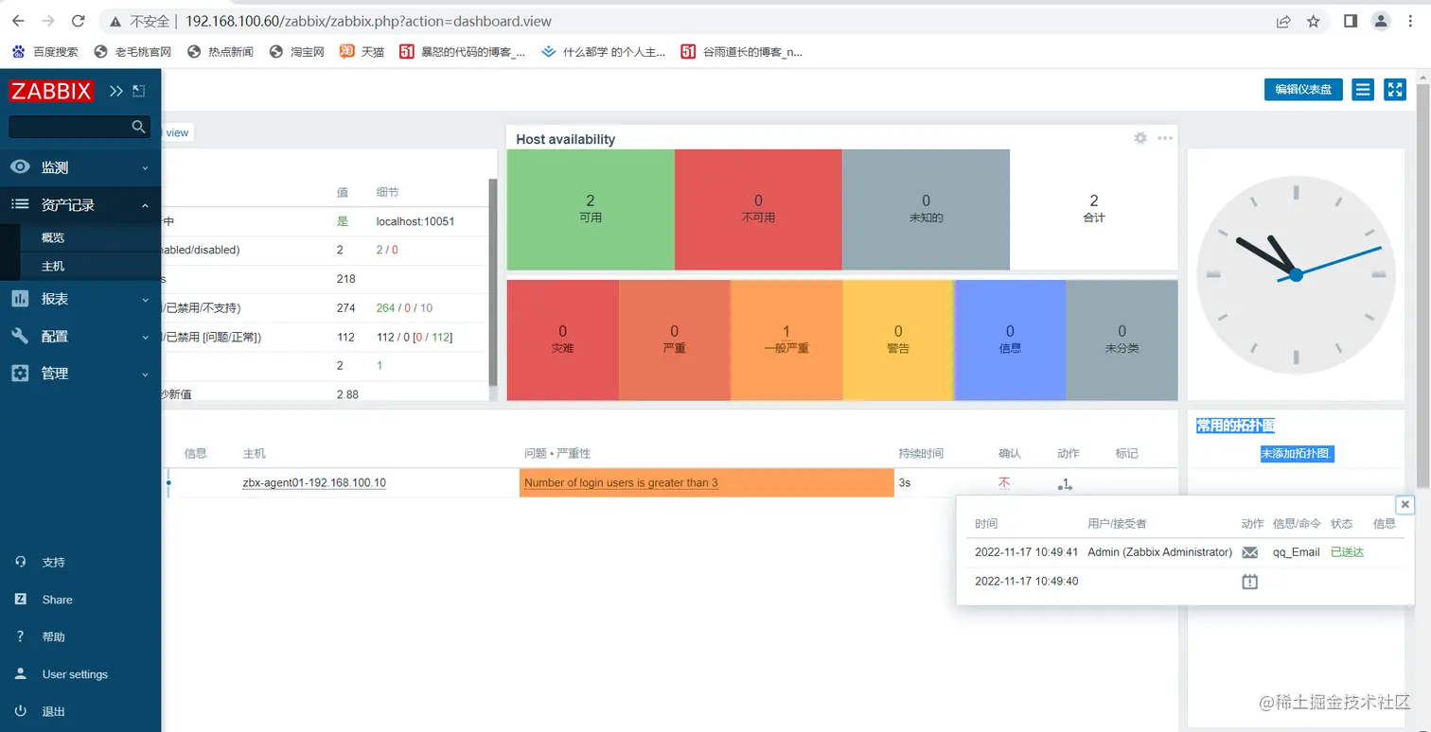The height and width of the screenshot is (732, 1431).
Task: Open 支持 (Support) link
Action: click(x=54, y=562)
